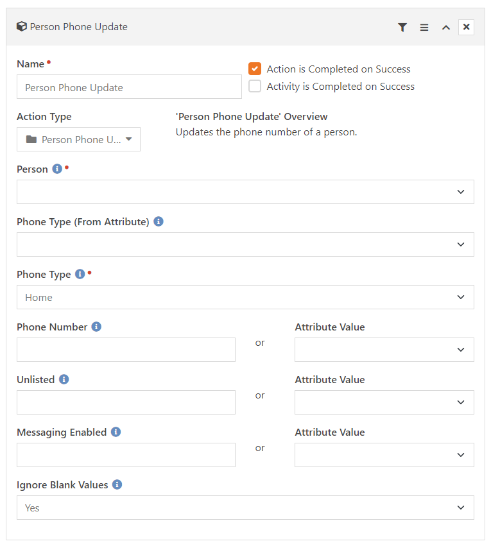Click info icon beside Unlisted label
The image size is (491, 548).
pyautogui.click(x=64, y=380)
